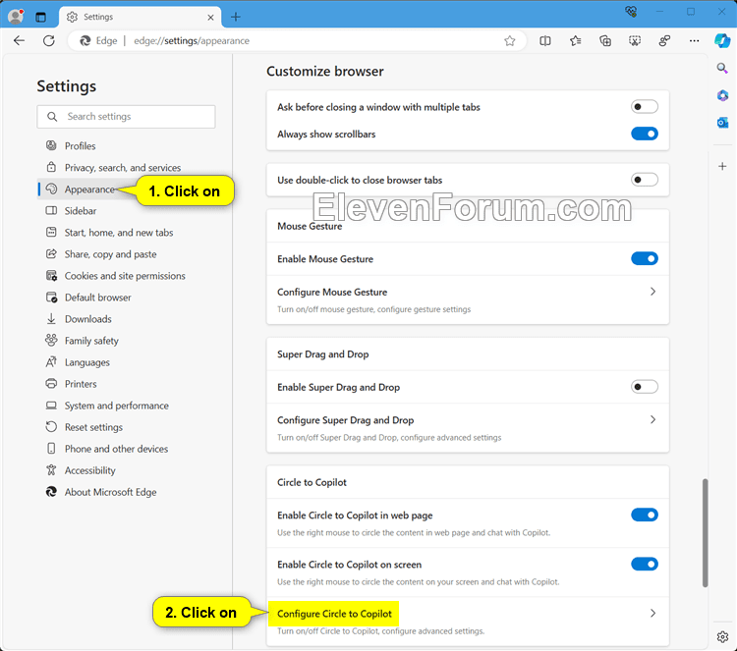Open the profile sharing toolbar icon
Screen dimensions: 737x651
664,41
